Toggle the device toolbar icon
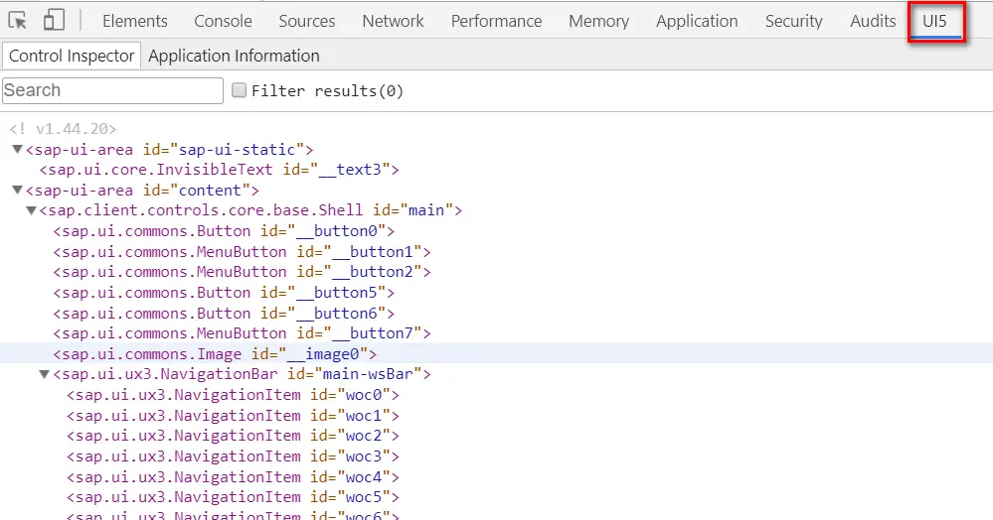Viewport: 993px width, 520px height. click(54, 20)
